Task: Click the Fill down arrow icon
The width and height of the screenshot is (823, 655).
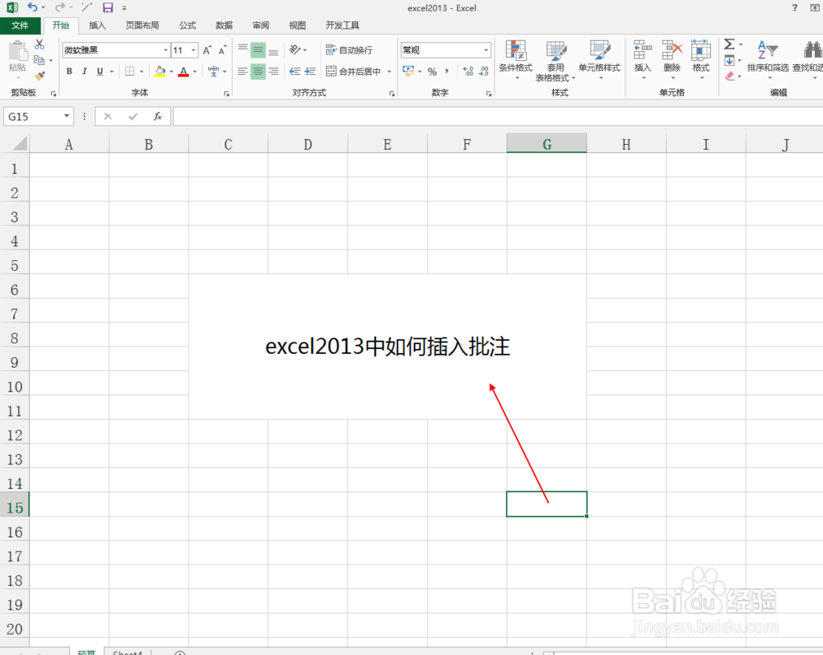Action: pos(729,61)
